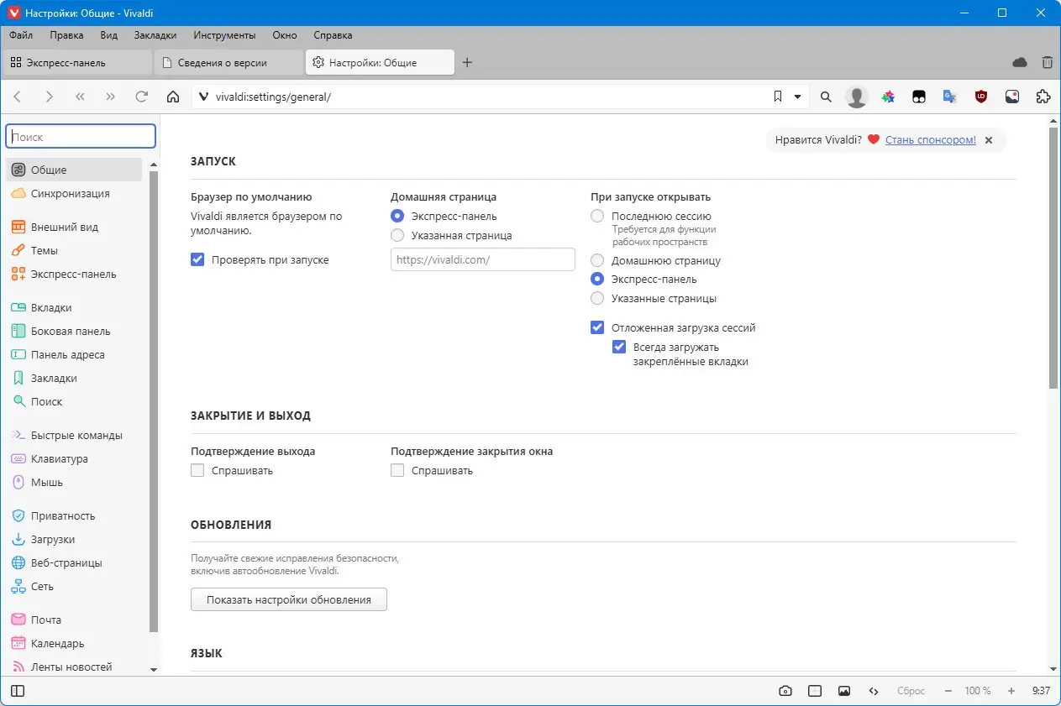Reset zoom with Сброс button
1061x706 pixels.
tap(911, 691)
